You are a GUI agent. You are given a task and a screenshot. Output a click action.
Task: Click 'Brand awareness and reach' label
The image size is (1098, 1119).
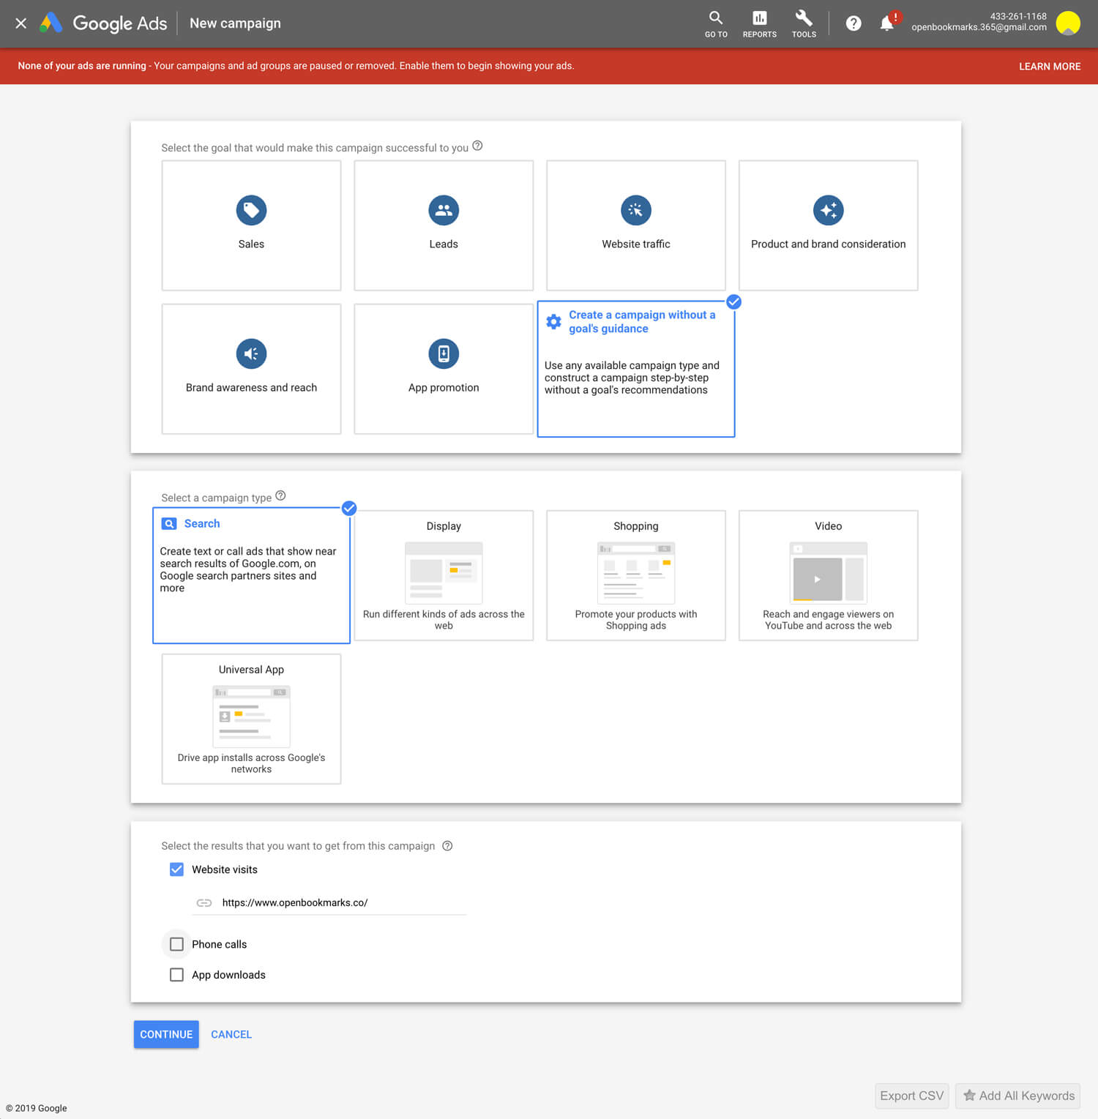tap(251, 387)
